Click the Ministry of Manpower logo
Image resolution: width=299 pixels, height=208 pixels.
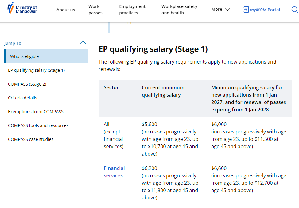[x=22, y=8]
